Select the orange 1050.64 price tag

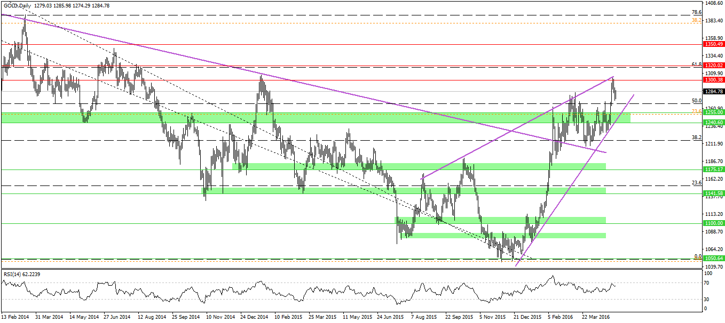click(x=713, y=257)
